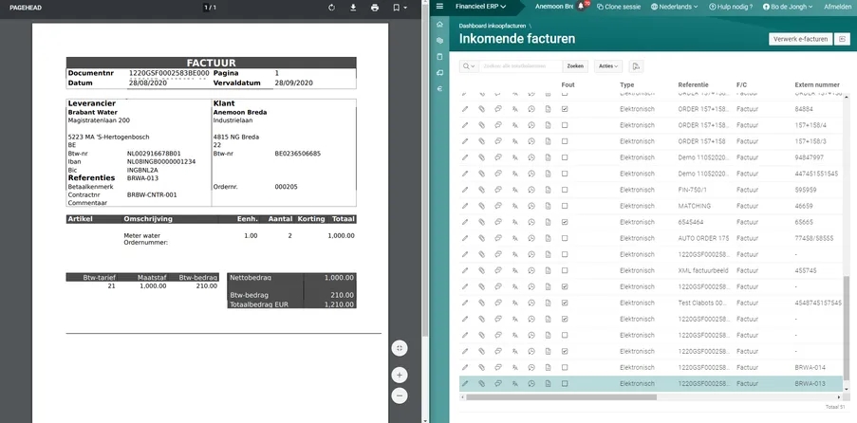Click the fit-to-page button in PDF viewer

[x=400, y=348]
